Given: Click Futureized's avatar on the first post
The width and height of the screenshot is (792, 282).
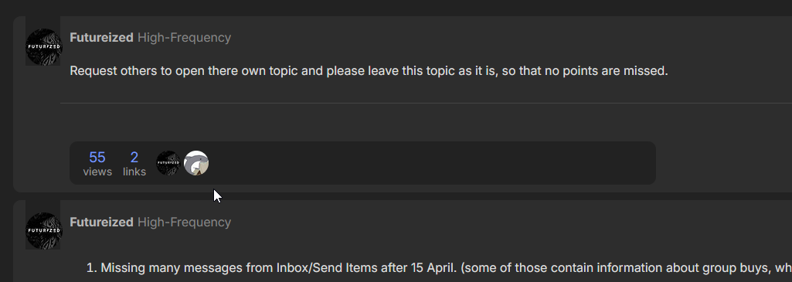Looking at the screenshot, I should coord(43,47).
